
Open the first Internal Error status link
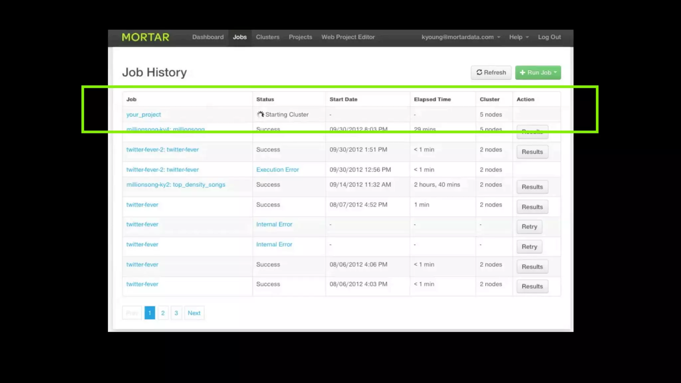pyautogui.click(x=274, y=224)
